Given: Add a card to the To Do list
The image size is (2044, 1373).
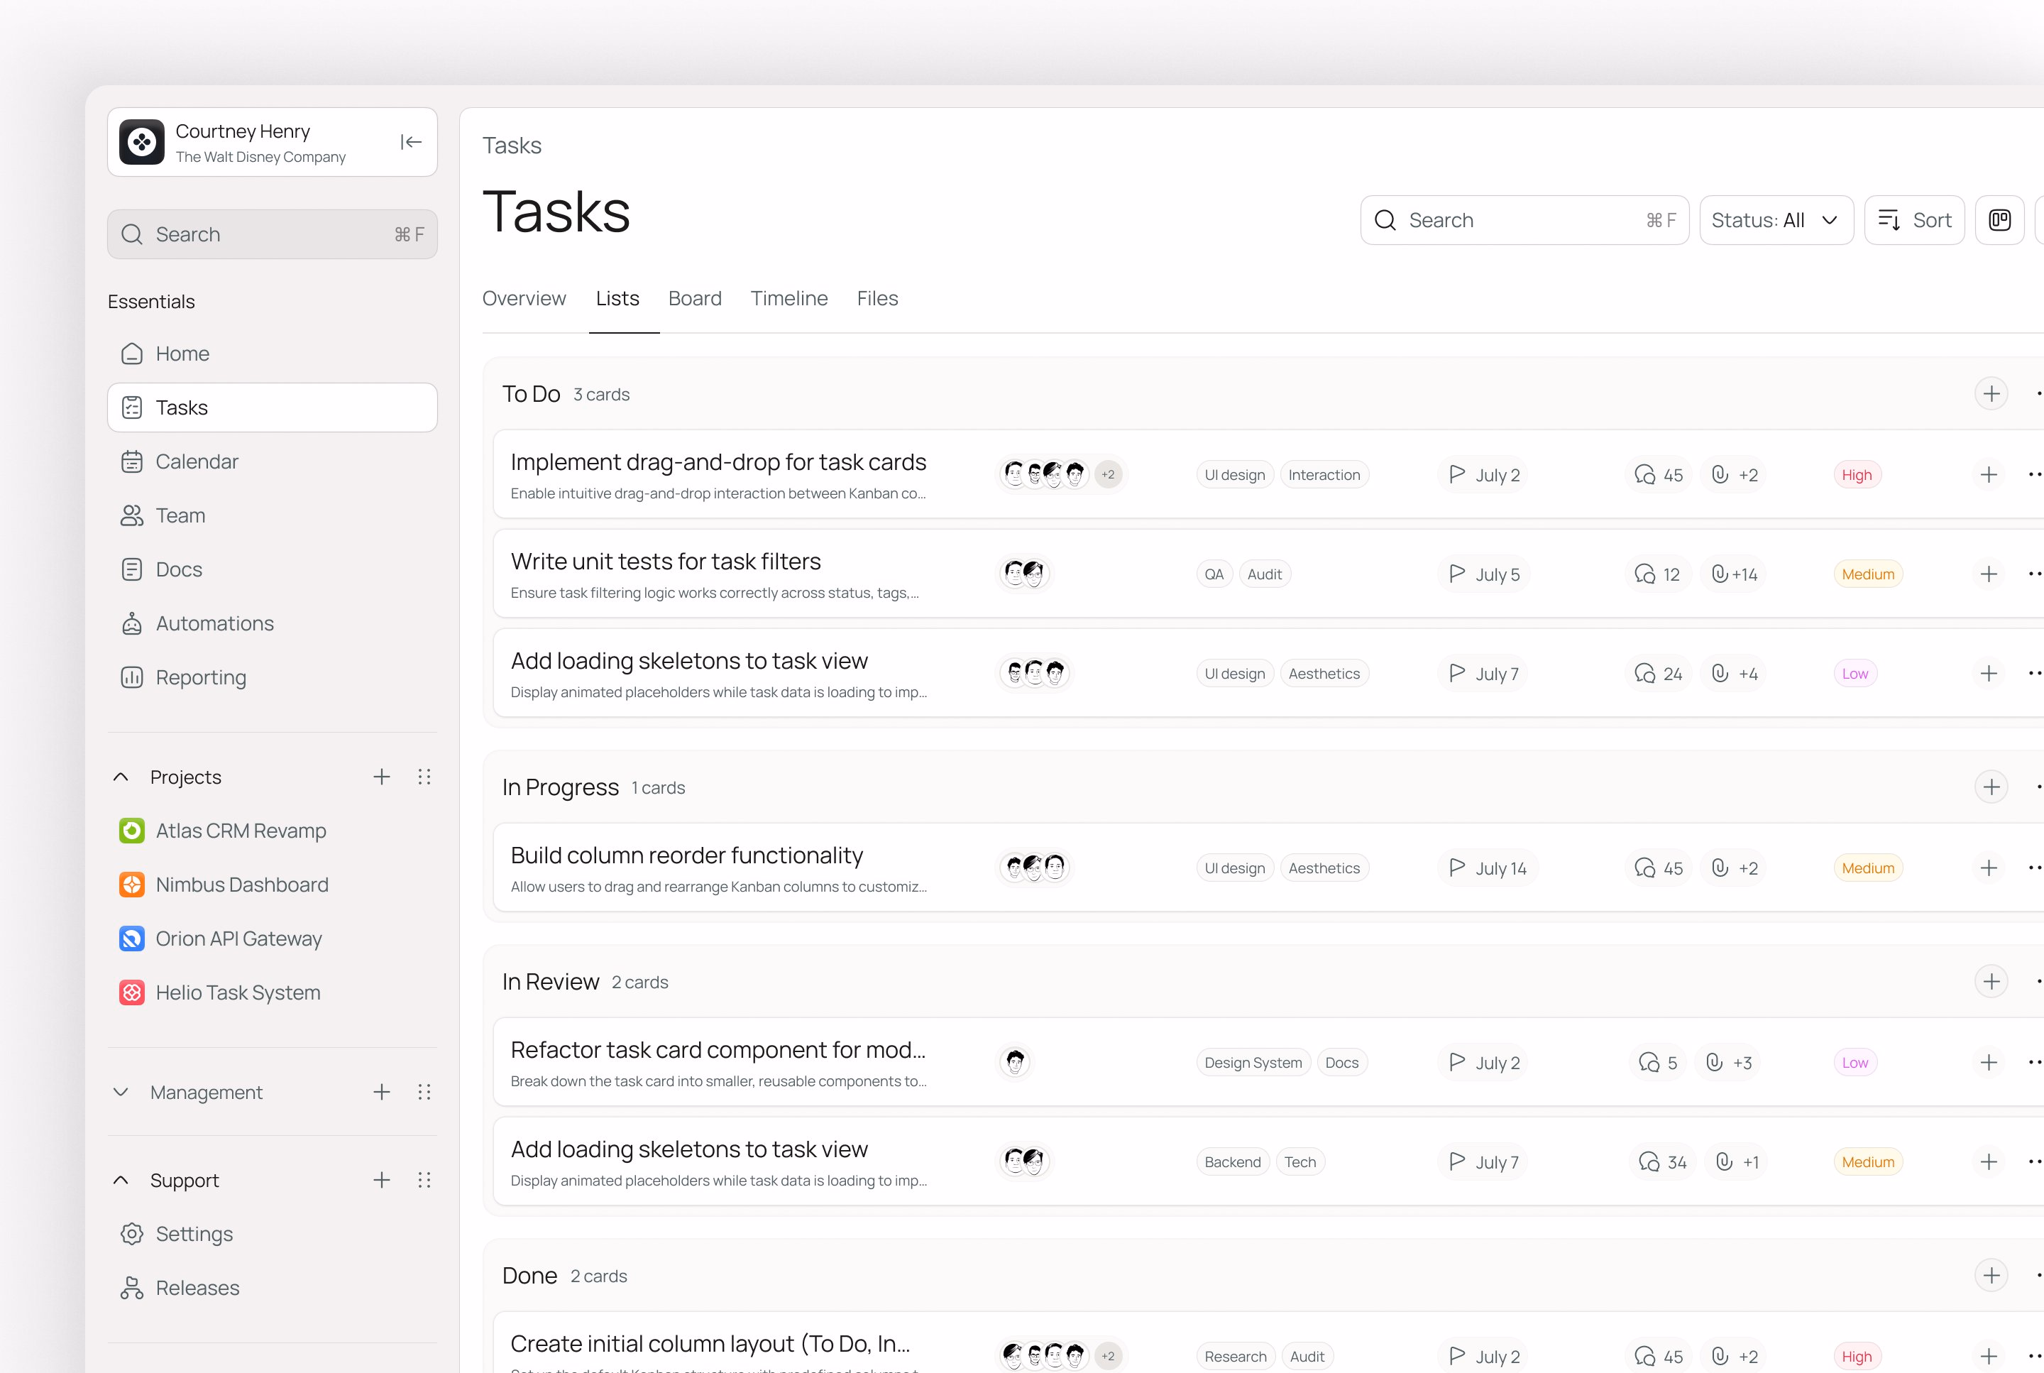Looking at the screenshot, I should pos(1991,394).
